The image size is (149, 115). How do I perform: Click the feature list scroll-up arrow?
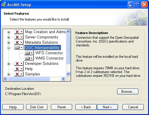tap(68, 32)
